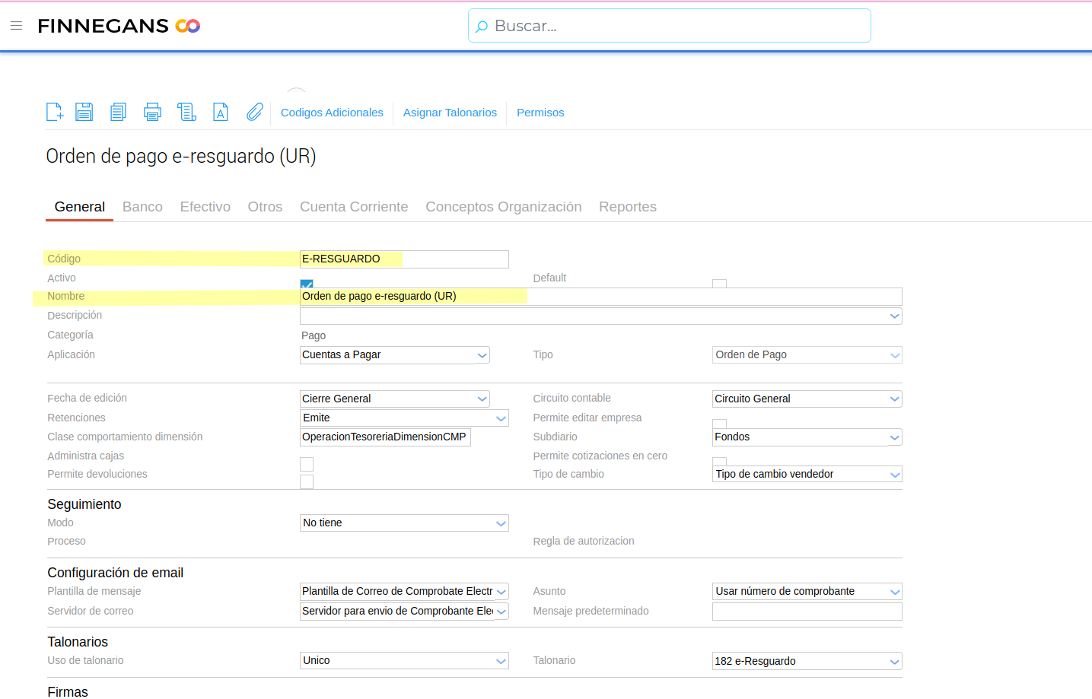Click the Mensaje predeterminado input field

807,612
